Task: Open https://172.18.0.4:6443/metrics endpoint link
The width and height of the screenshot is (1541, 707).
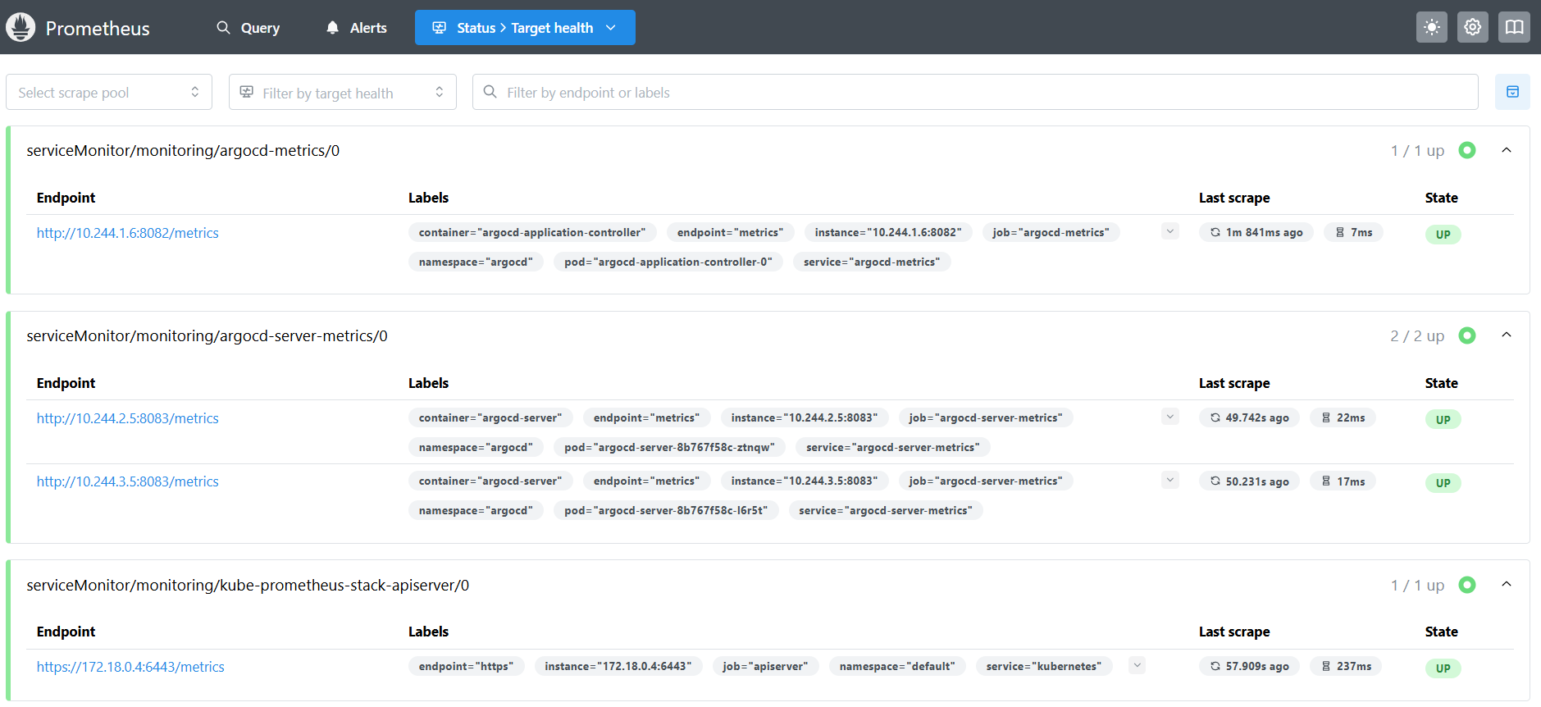Action: click(130, 667)
